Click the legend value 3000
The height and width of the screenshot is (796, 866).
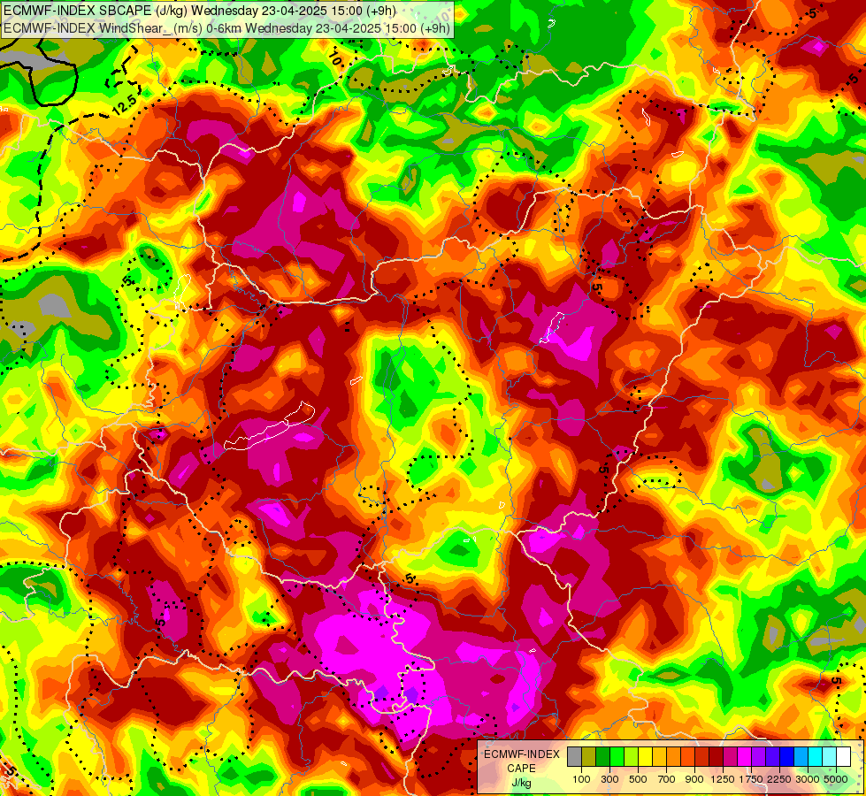[x=808, y=779]
